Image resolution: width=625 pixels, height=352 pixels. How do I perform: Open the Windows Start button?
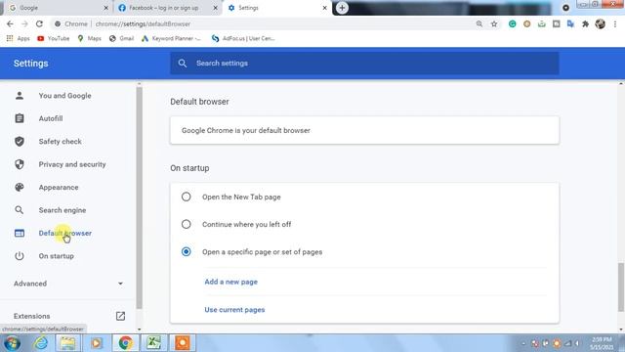12,343
